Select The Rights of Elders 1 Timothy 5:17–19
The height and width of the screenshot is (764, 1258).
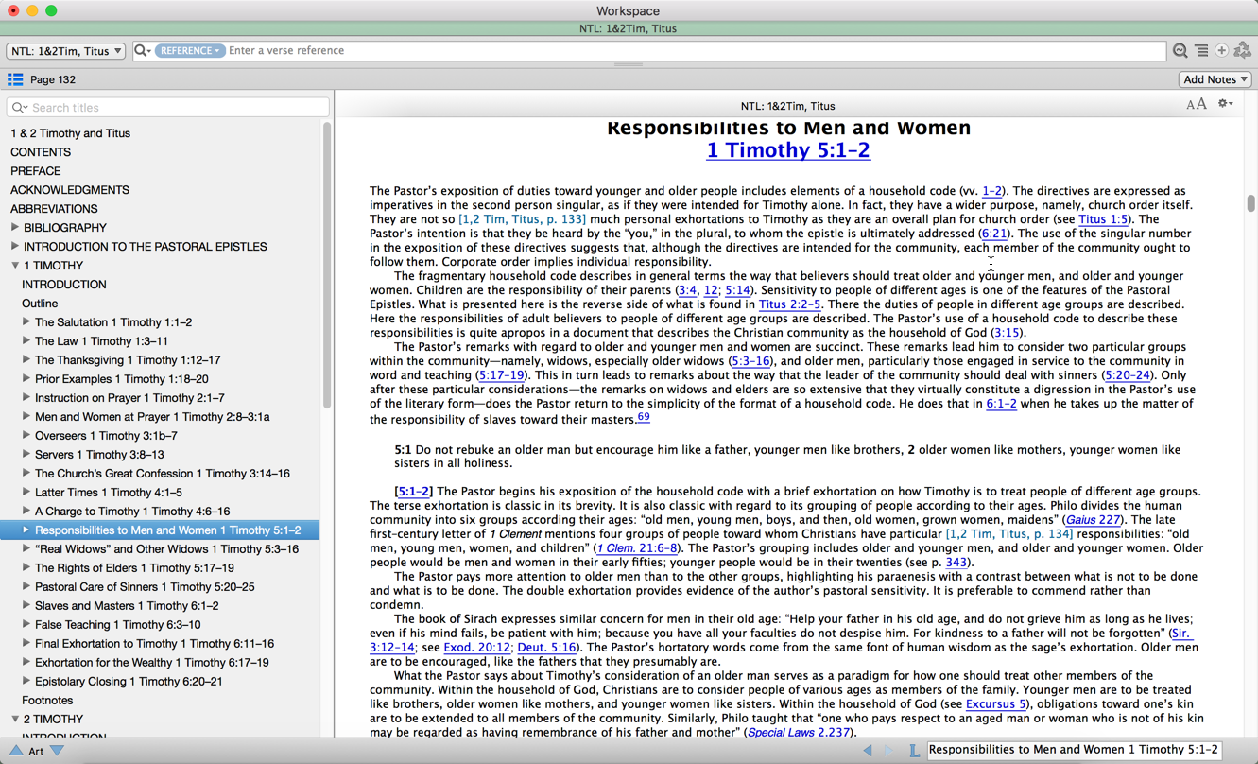pyautogui.click(x=134, y=568)
